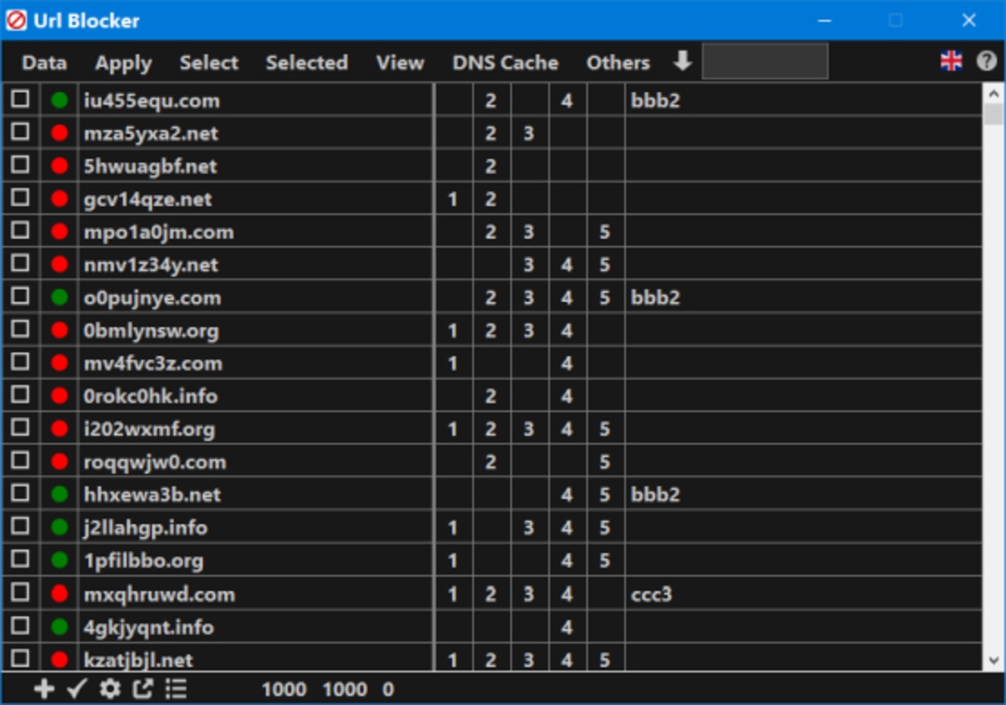Viewport: 1006px width, 705px height.
Task: Click the search input field in toolbar
Action: 764,62
